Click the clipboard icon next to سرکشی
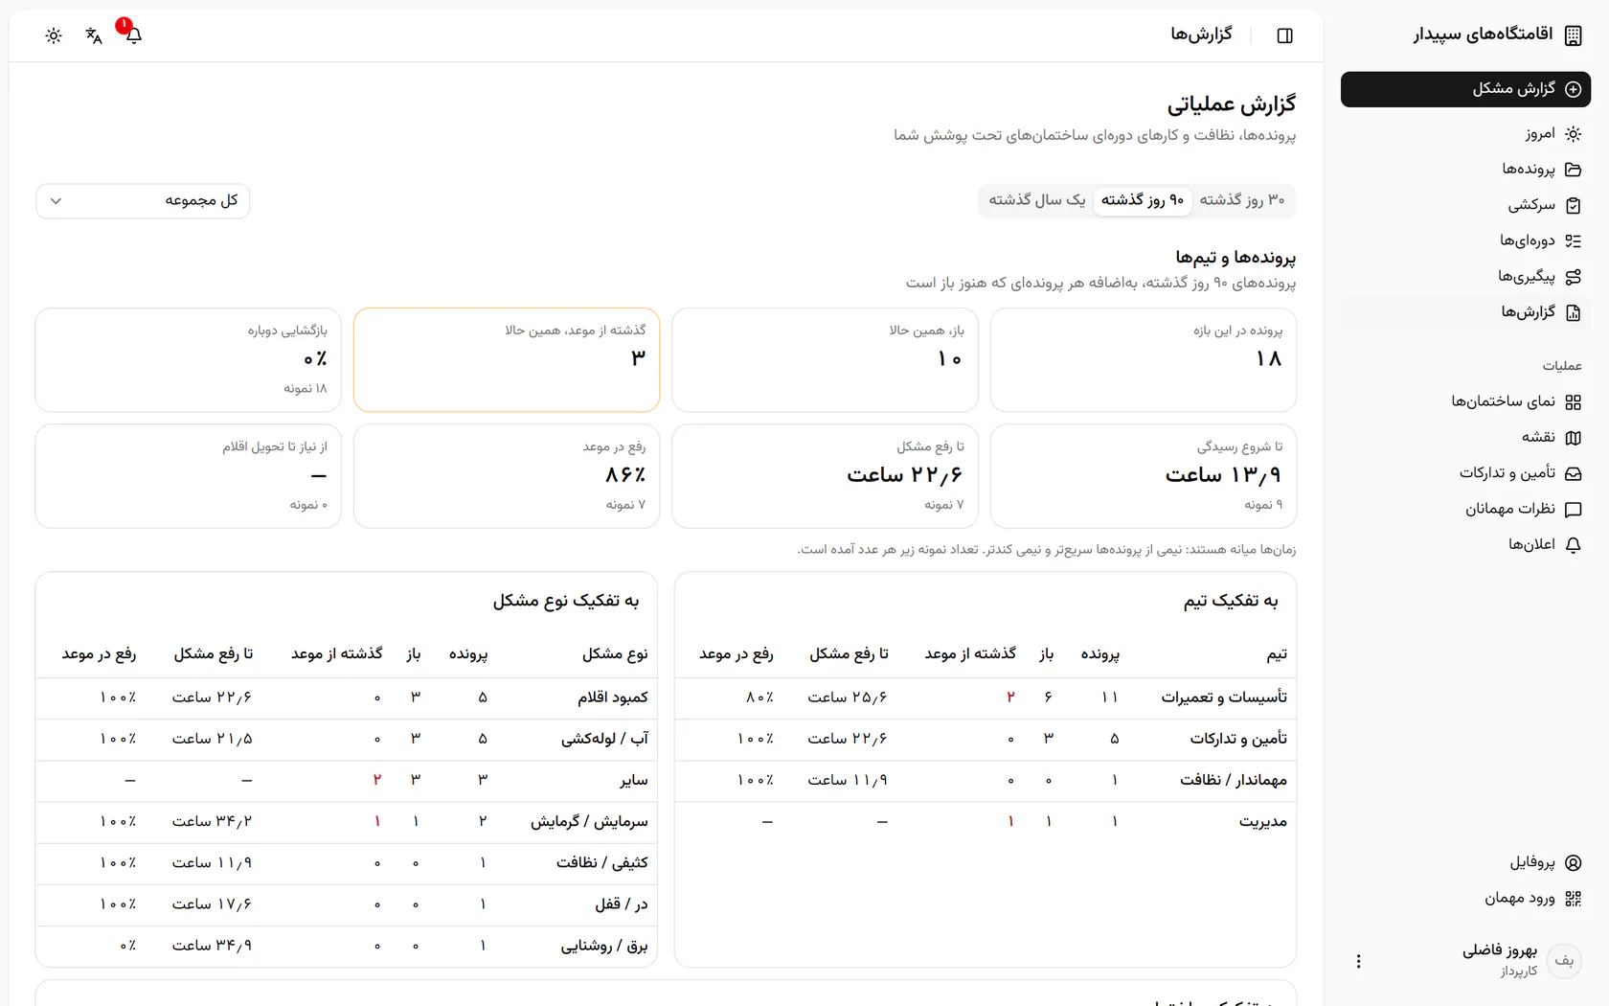The height and width of the screenshot is (1006, 1609). (x=1573, y=205)
